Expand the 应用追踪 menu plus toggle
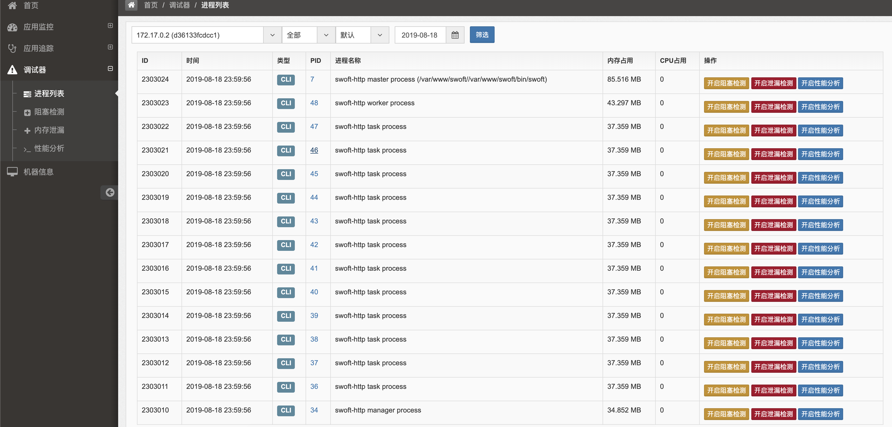The width and height of the screenshot is (892, 427). (x=110, y=47)
